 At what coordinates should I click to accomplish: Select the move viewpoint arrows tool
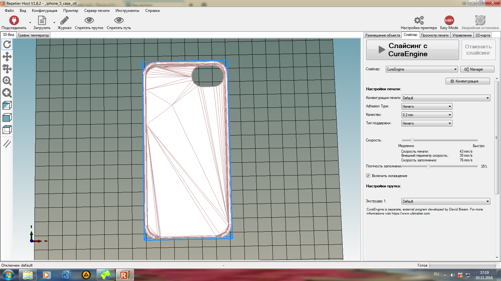pyautogui.click(x=7, y=57)
